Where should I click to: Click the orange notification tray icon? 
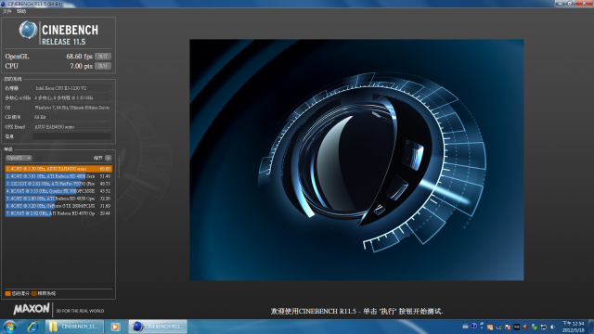[x=490, y=328]
